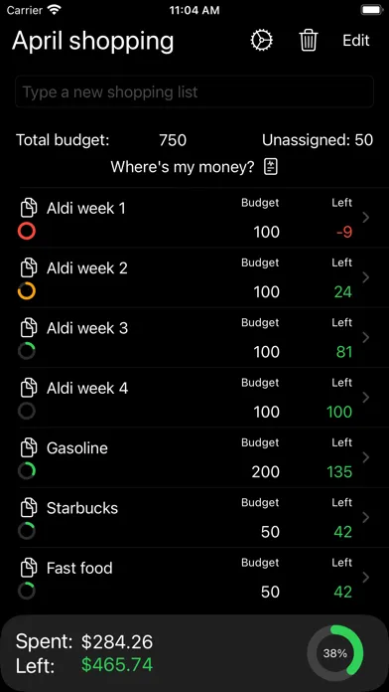The width and height of the screenshot is (389, 692).
Task: Tap the Edit button
Action: tap(356, 41)
